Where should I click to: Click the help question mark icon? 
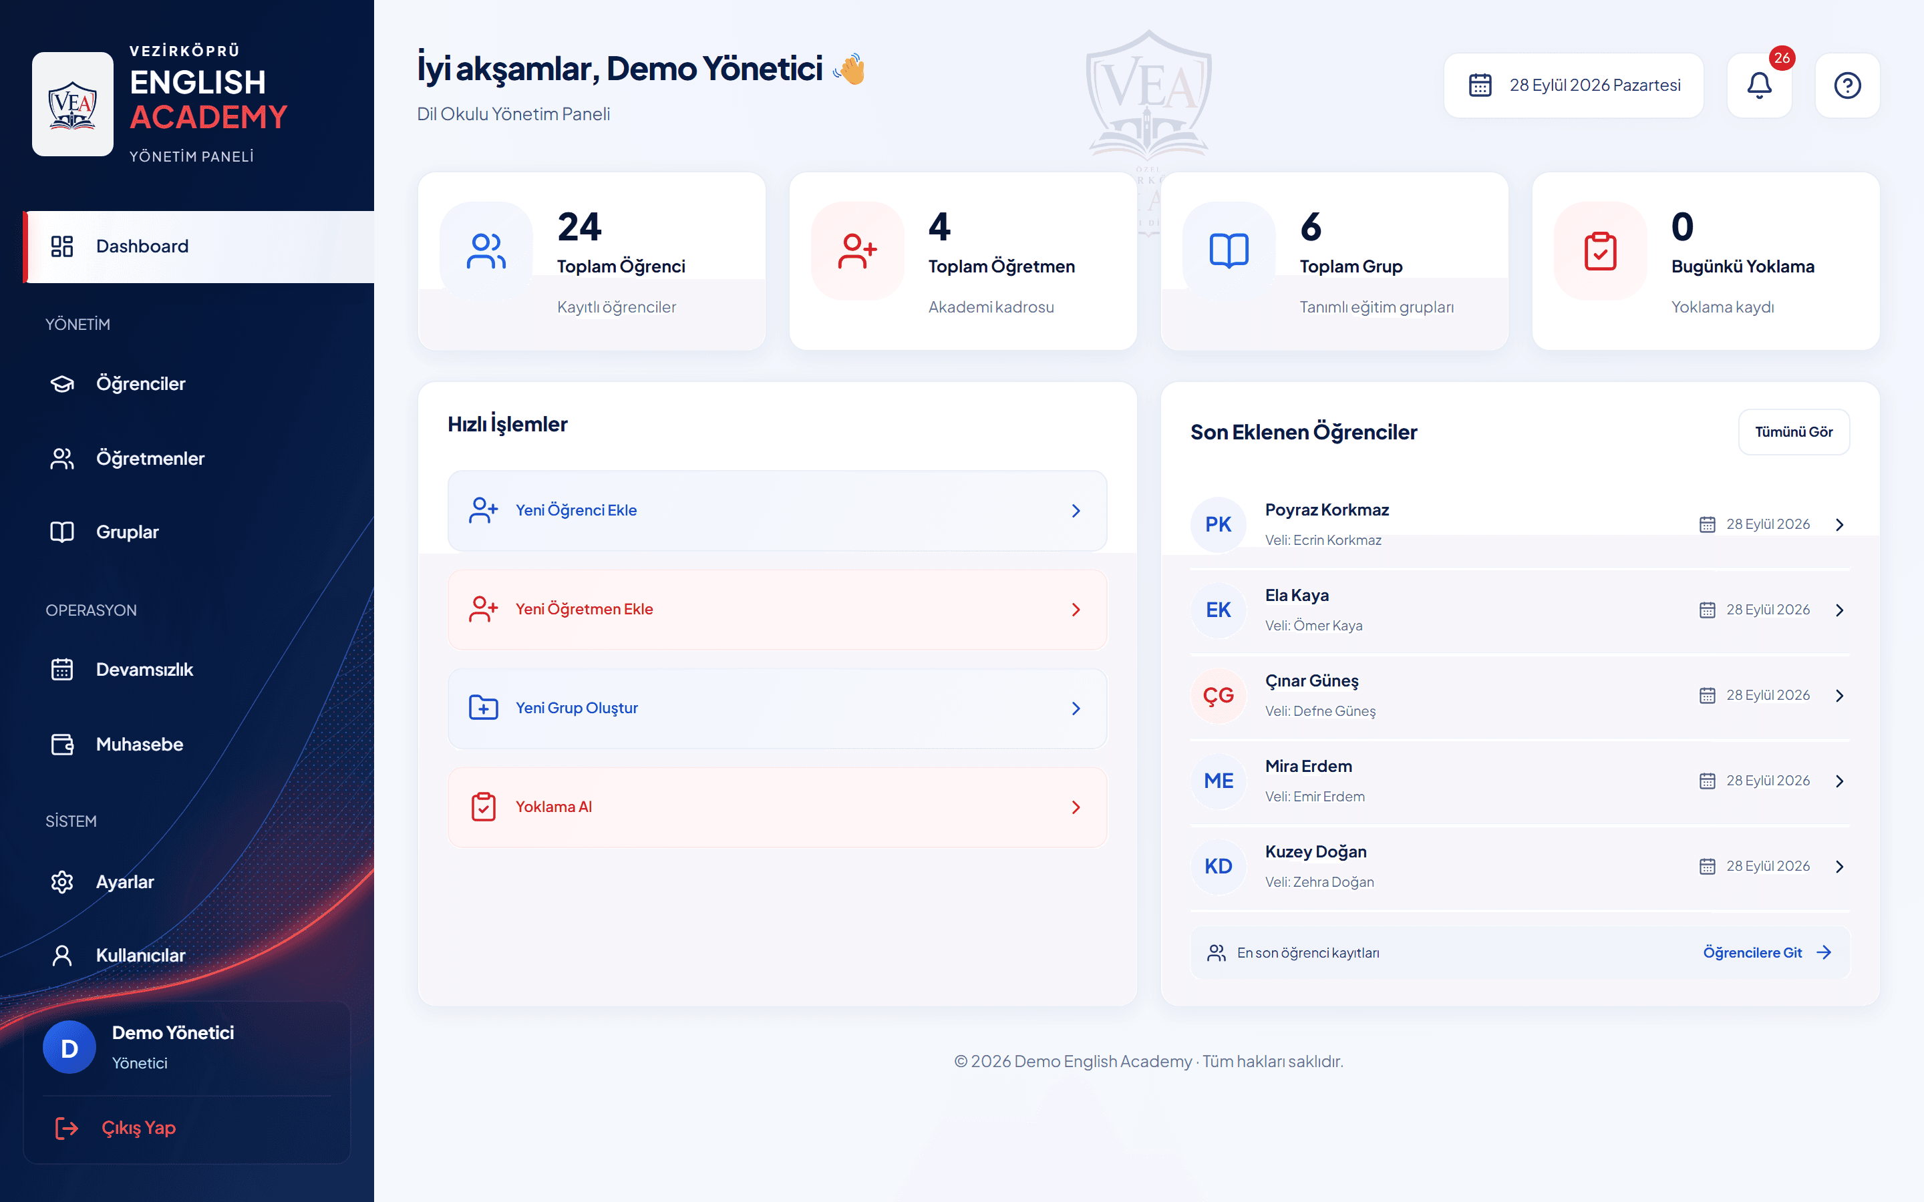pyautogui.click(x=1847, y=85)
